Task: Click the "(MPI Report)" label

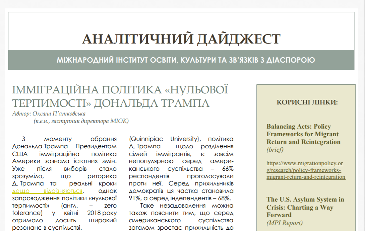Action: click(285, 223)
